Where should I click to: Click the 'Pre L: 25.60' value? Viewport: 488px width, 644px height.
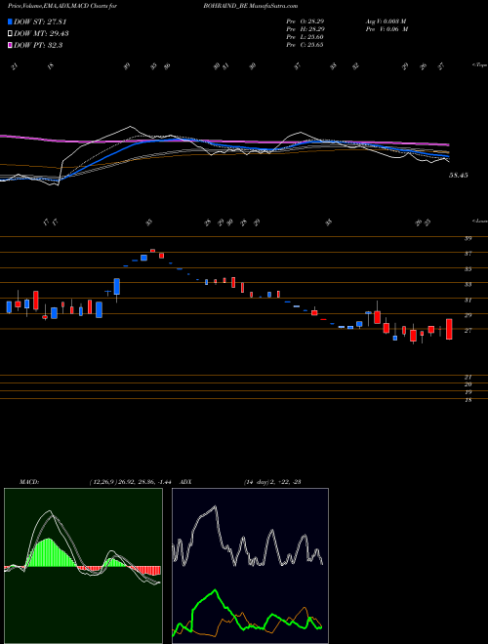click(x=306, y=37)
